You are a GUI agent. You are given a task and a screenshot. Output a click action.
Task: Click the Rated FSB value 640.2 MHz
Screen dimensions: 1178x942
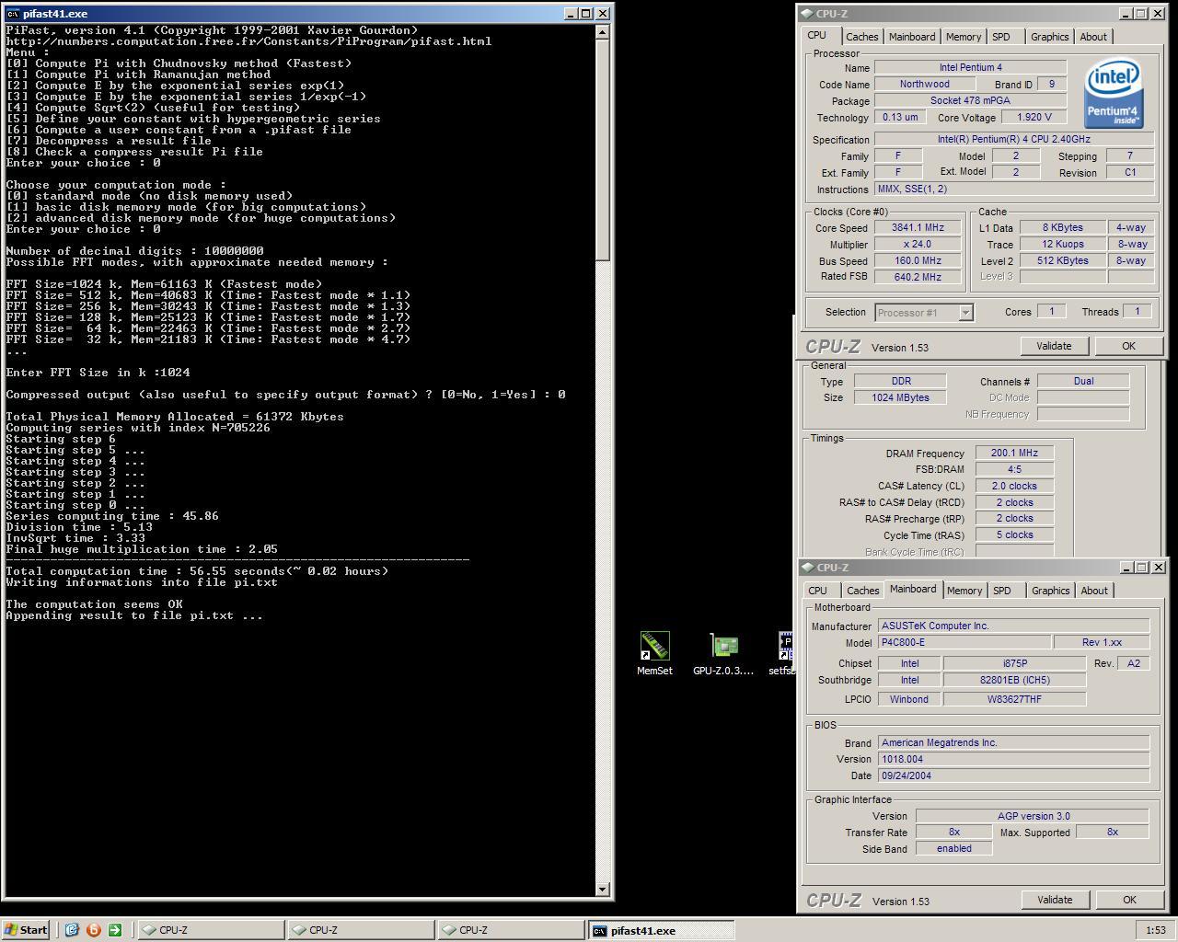point(918,277)
